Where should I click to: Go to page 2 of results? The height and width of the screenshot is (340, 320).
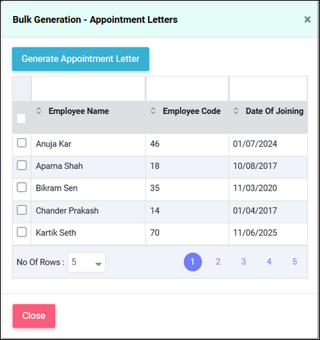[x=218, y=261]
